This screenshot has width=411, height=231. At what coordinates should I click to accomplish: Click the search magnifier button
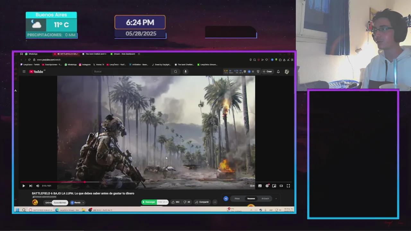pos(175,72)
